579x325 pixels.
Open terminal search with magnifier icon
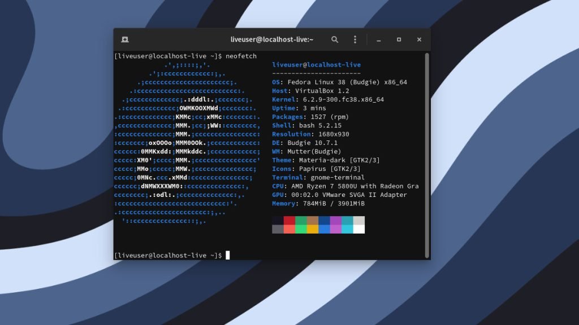point(335,39)
